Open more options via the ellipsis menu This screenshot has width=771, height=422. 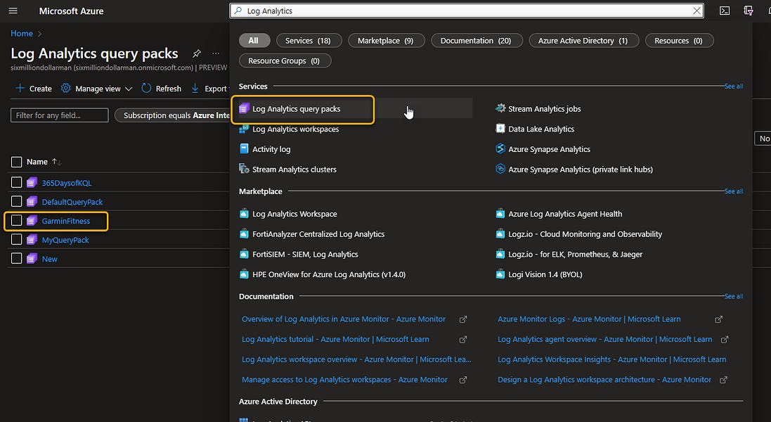[215, 54]
